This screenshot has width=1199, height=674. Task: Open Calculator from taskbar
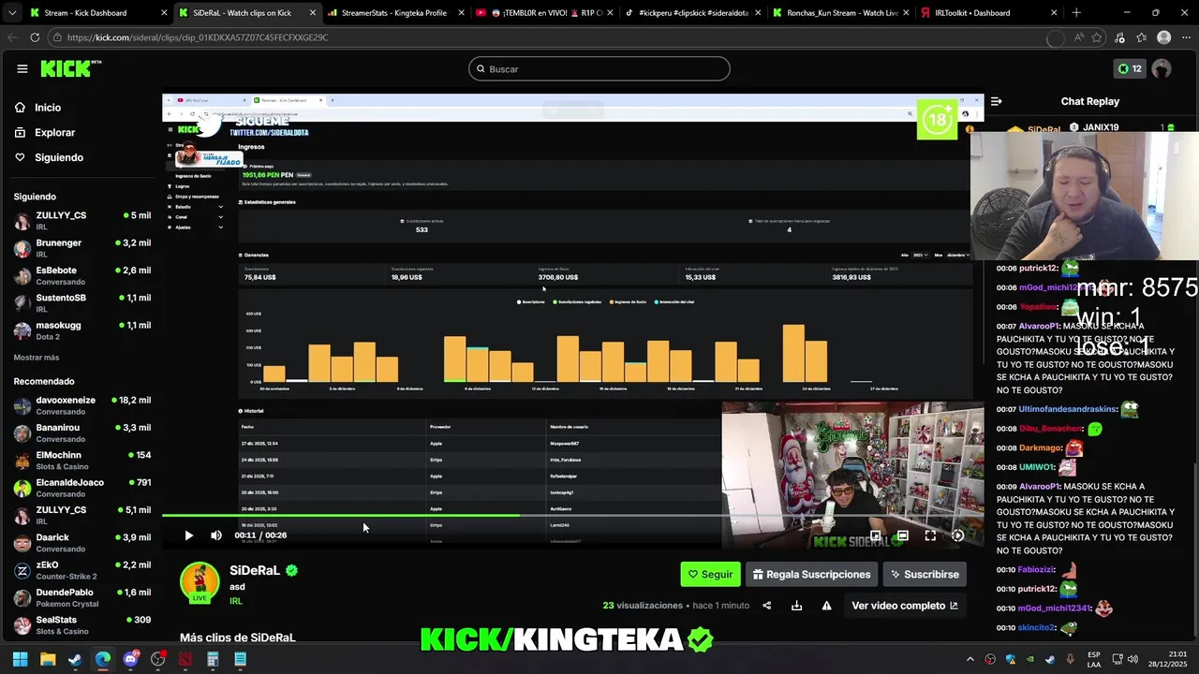[x=213, y=659]
